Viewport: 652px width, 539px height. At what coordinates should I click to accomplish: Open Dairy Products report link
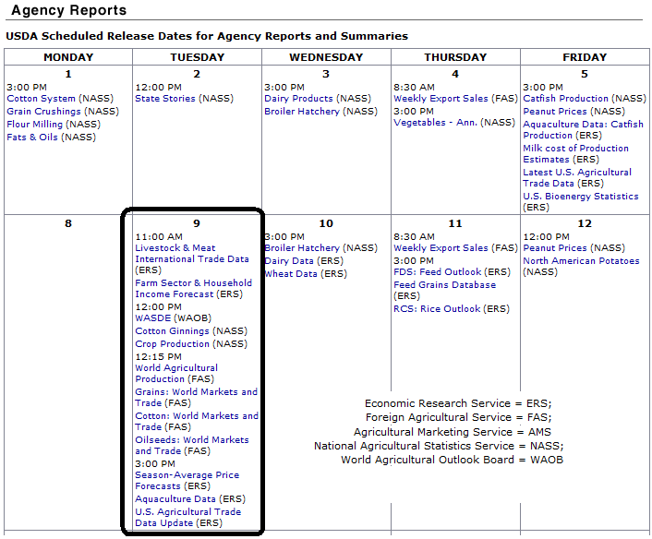click(x=298, y=99)
